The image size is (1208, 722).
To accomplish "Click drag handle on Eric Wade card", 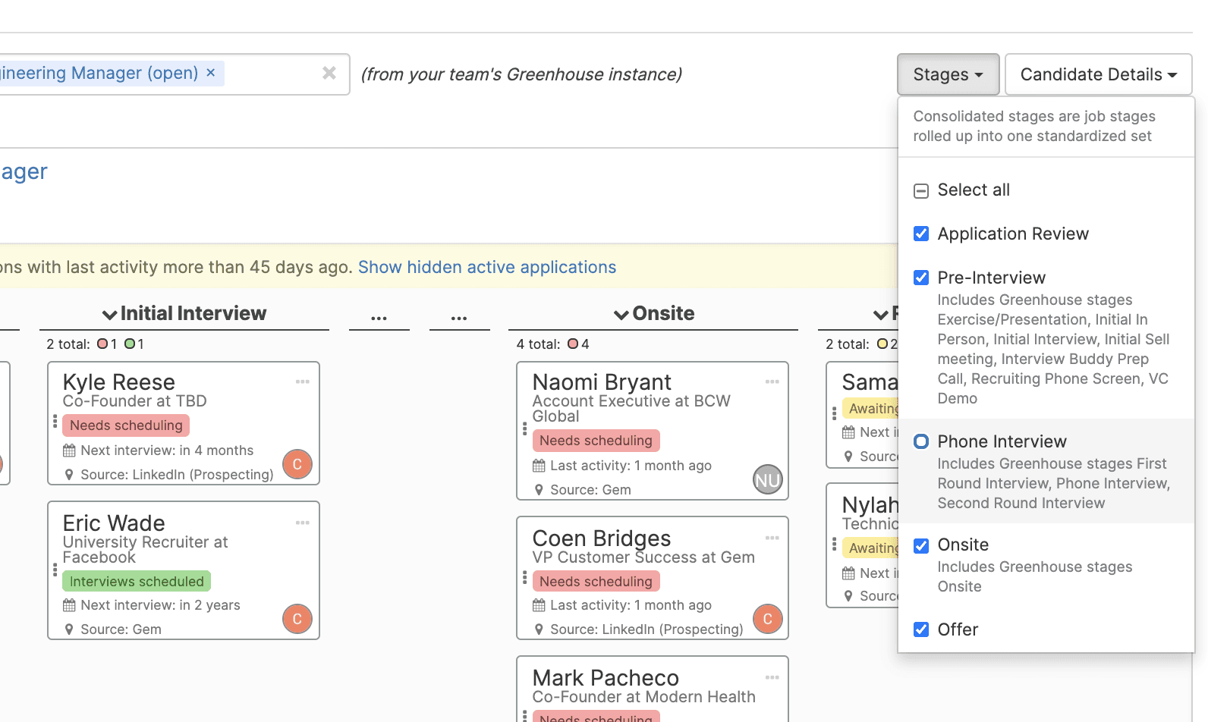I will click(55, 570).
